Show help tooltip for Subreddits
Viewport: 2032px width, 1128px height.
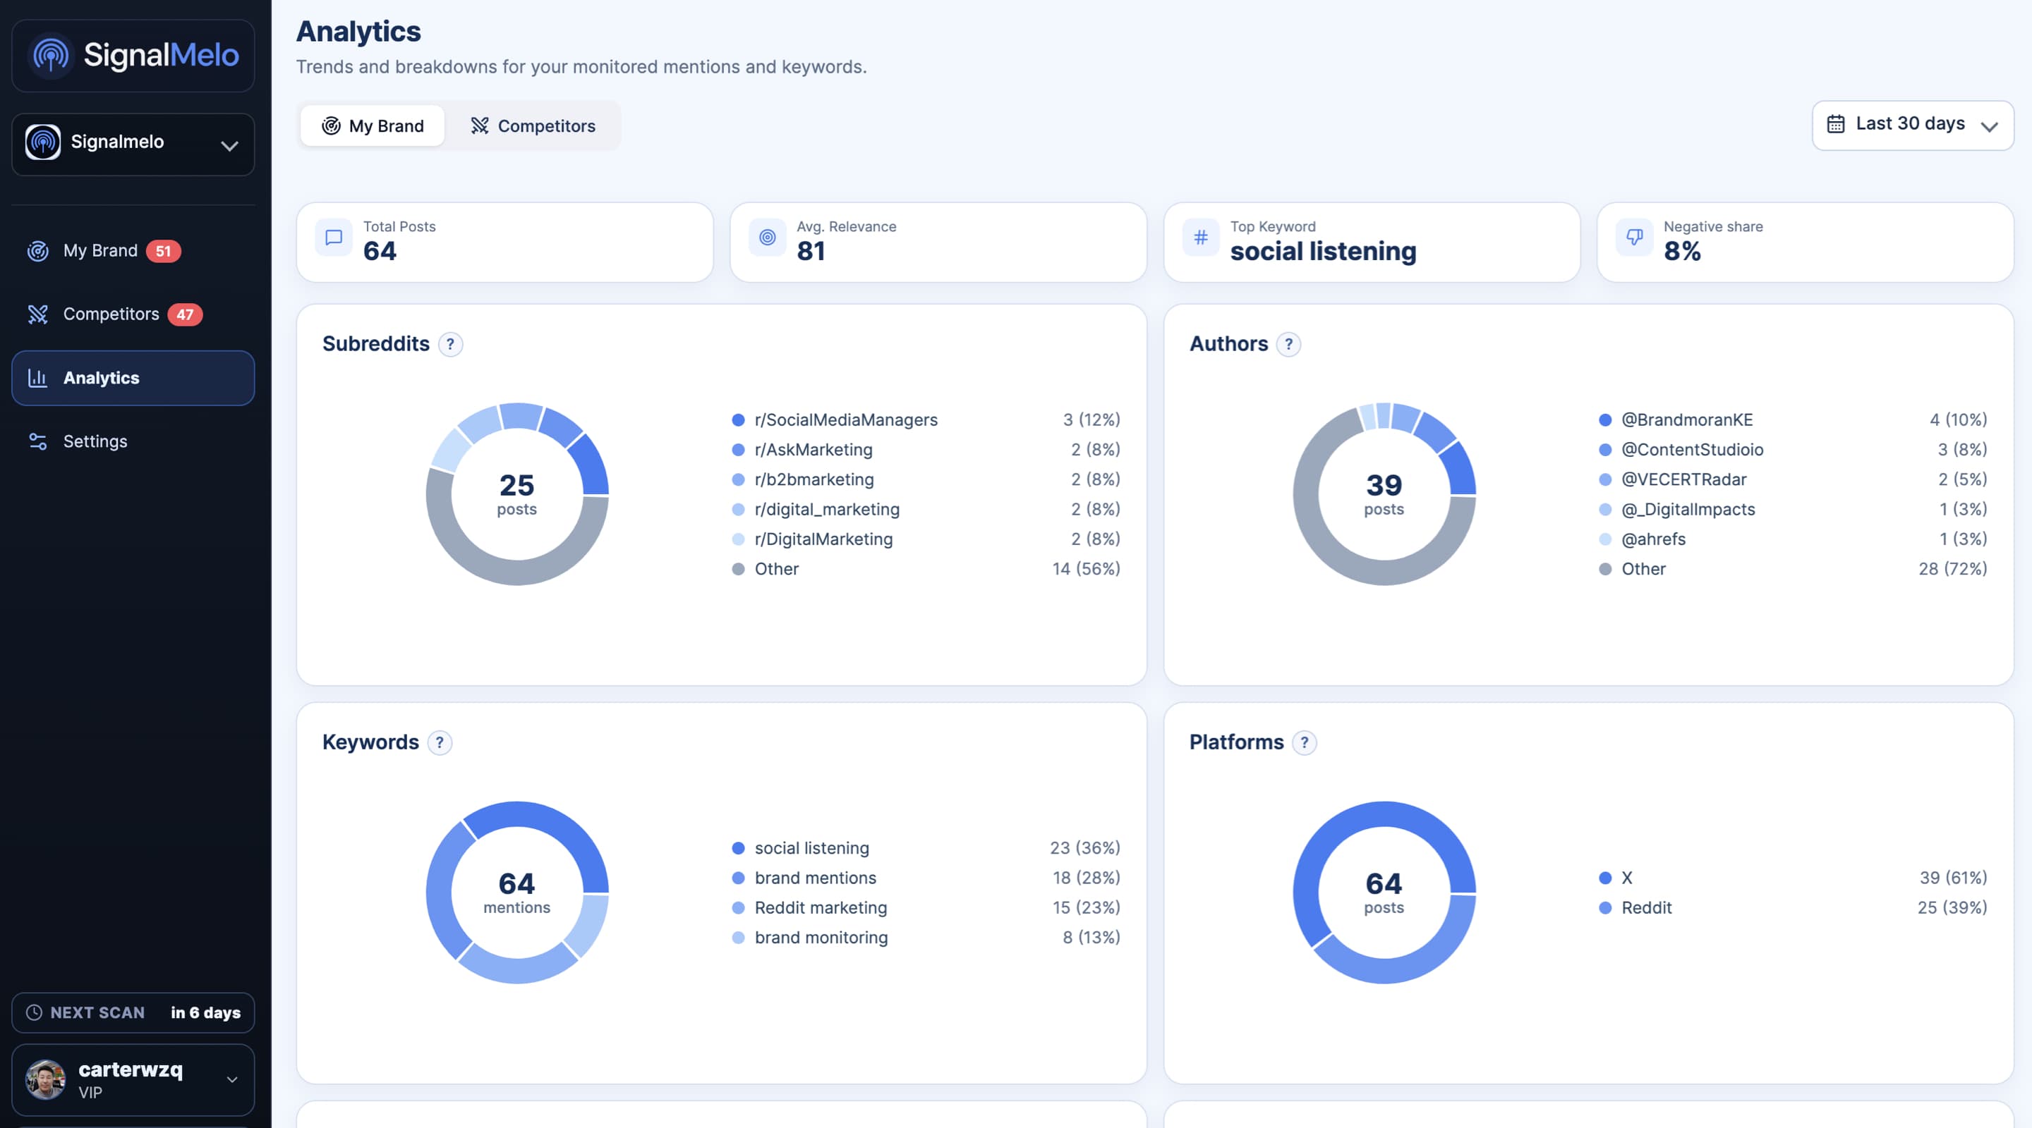450,345
